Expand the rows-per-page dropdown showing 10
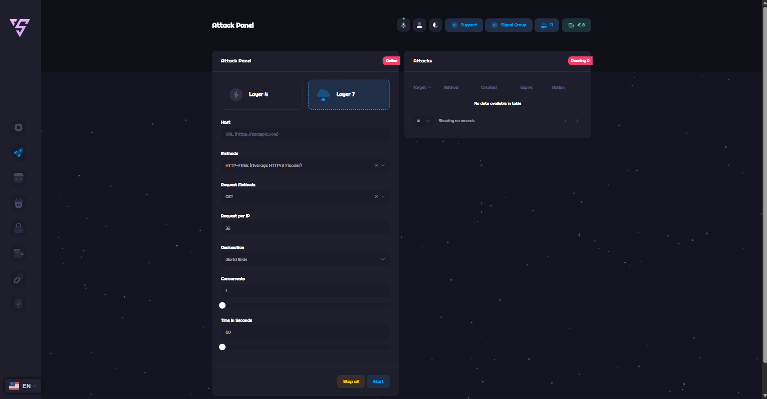The image size is (767, 399). click(423, 121)
